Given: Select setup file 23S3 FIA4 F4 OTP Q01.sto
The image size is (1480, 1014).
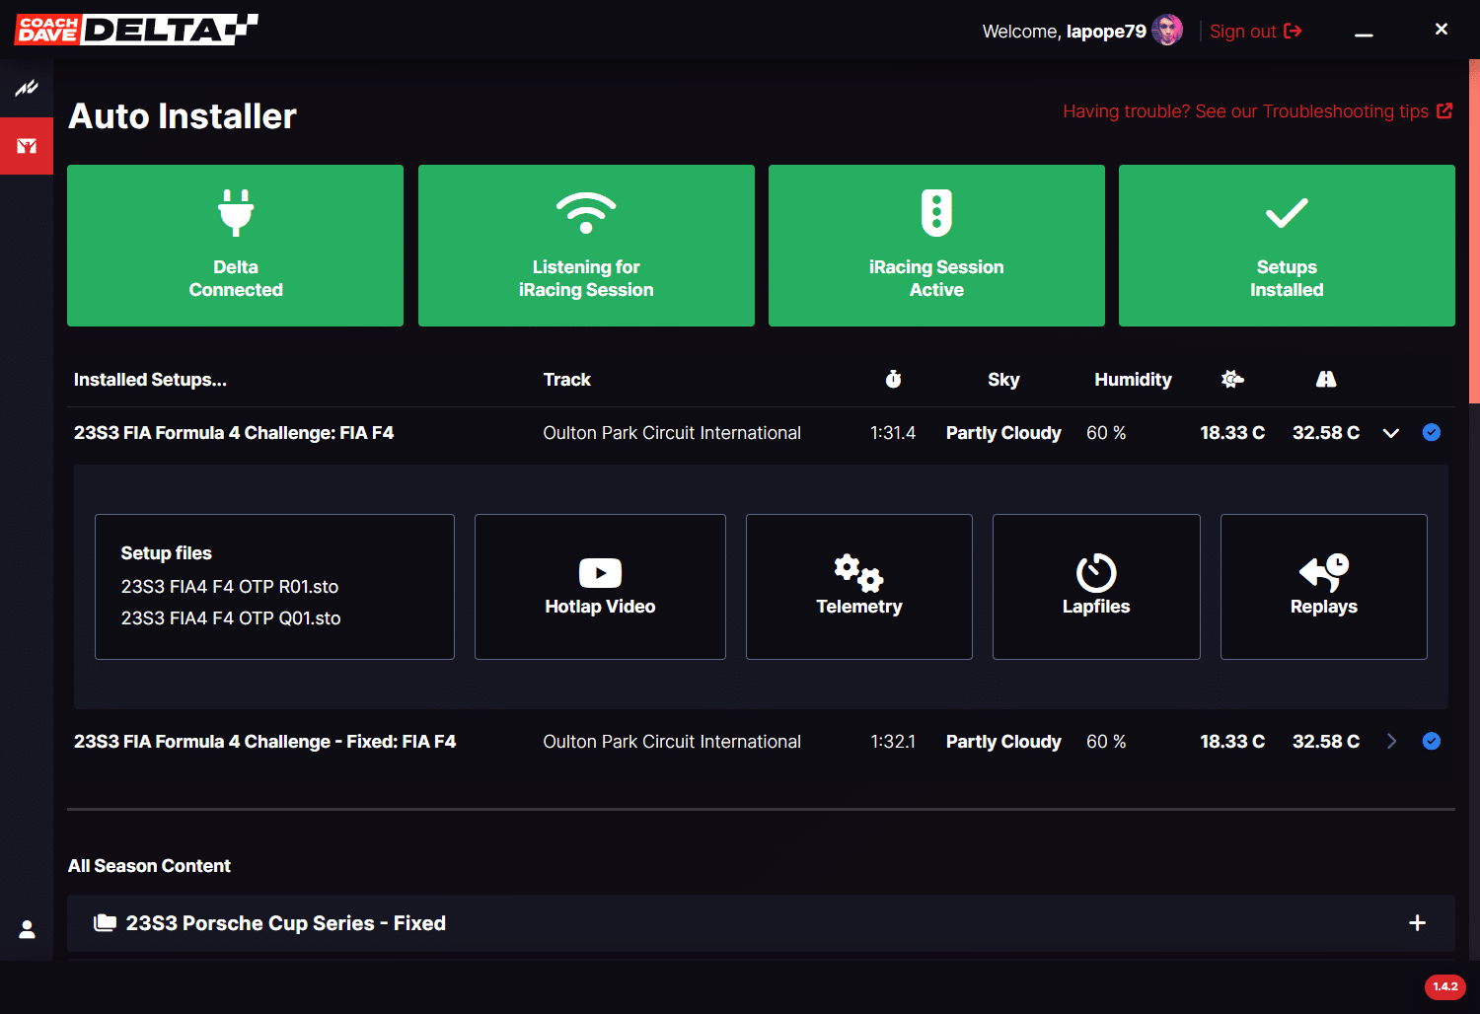Looking at the screenshot, I should [x=231, y=618].
